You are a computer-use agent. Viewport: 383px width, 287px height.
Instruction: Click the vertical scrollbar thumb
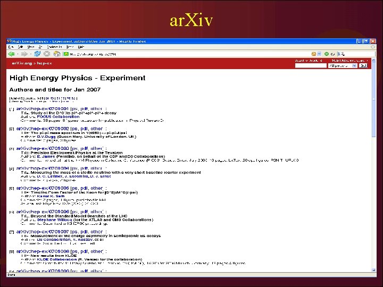[x=374, y=100]
